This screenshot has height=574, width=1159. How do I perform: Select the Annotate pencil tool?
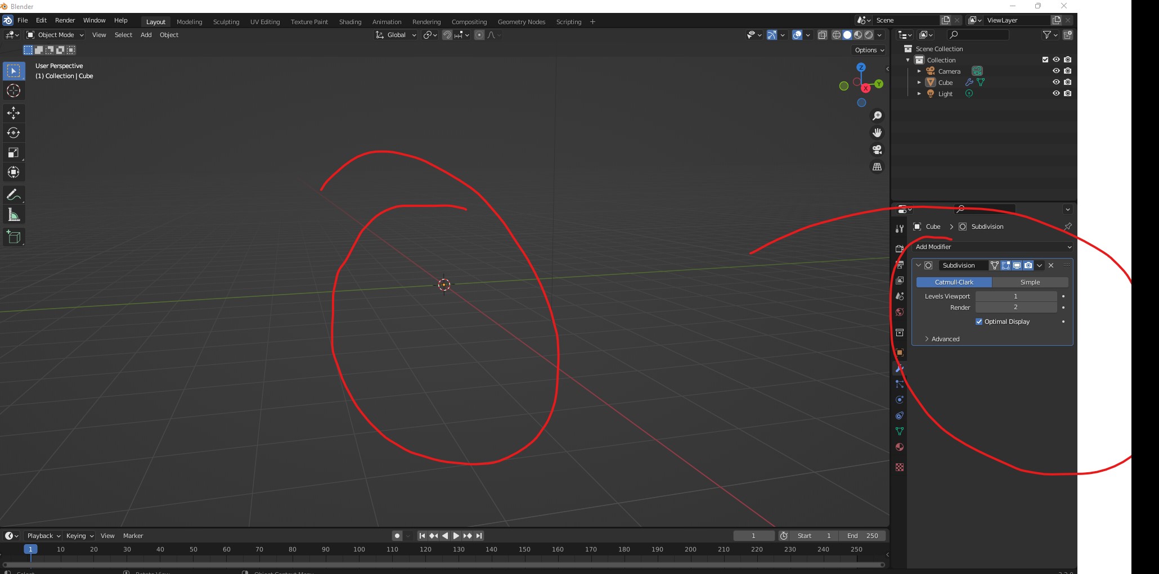coord(14,195)
